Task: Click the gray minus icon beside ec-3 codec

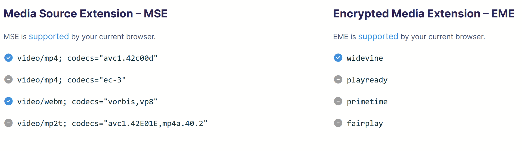Action: (x=8, y=79)
